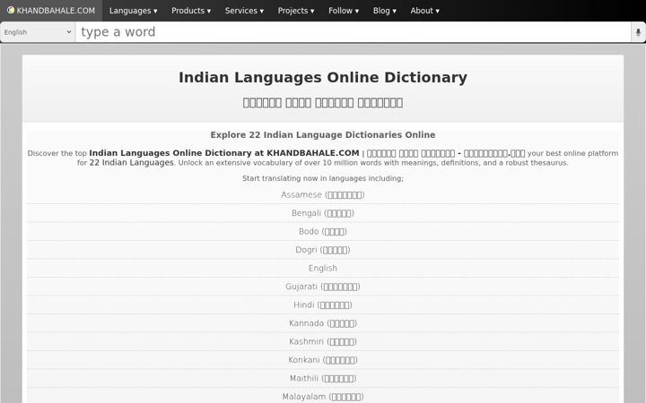Click the '22 Indian Languages' text
This screenshot has height=403, width=646.
tap(131, 162)
